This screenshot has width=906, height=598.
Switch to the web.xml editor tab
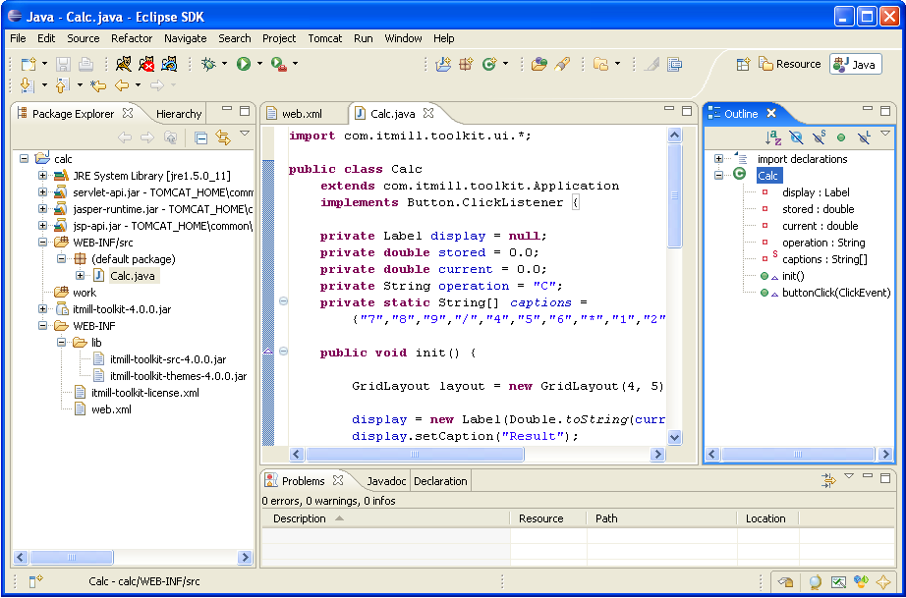(301, 114)
